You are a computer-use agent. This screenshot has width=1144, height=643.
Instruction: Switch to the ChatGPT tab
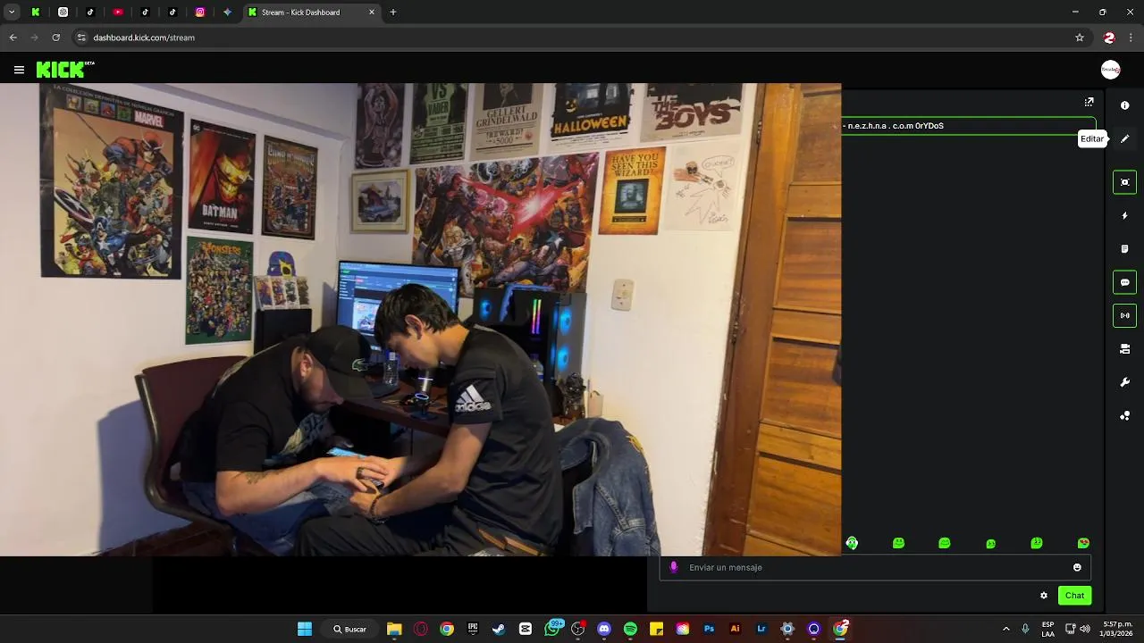coord(63,13)
